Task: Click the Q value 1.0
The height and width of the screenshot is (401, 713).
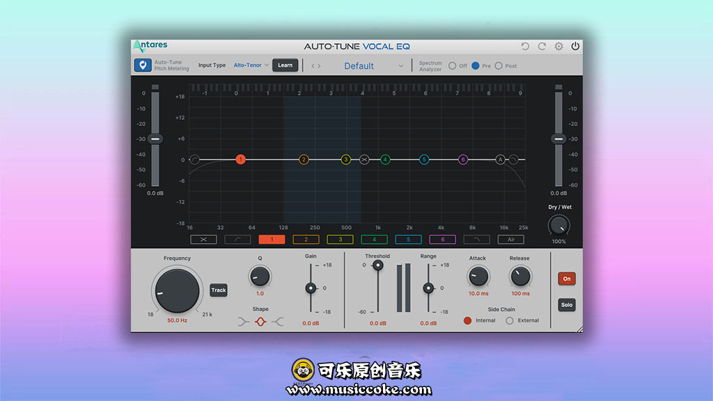Action: (260, 294)
